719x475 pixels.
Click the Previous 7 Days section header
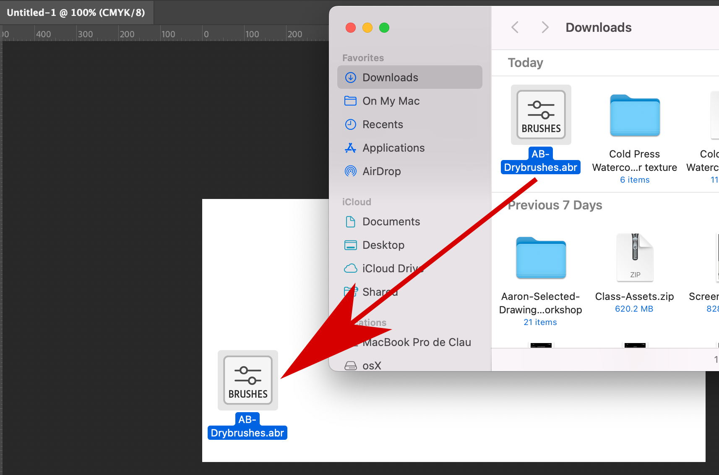coord(555,205)
